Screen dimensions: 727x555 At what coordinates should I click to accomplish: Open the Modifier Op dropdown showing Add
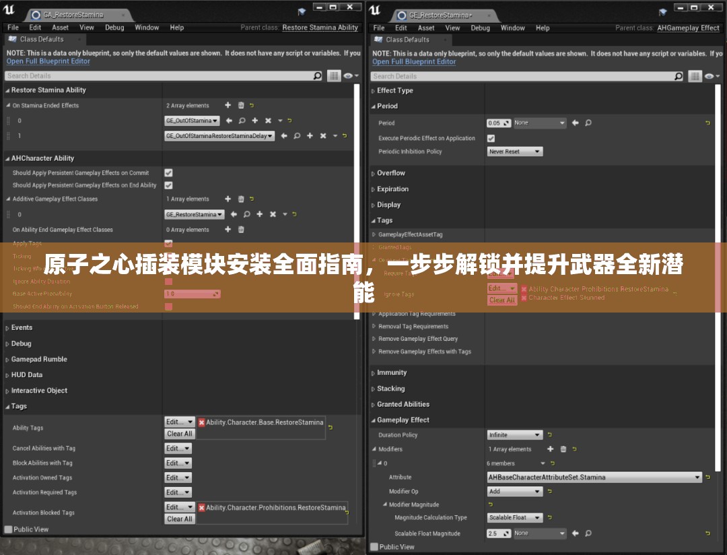tap(514, 492)
